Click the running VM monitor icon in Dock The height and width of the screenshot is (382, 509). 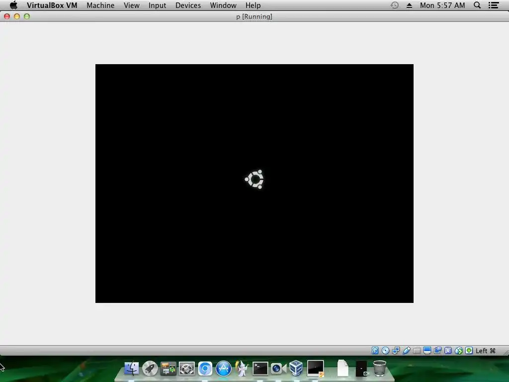[x=315, y=369]
